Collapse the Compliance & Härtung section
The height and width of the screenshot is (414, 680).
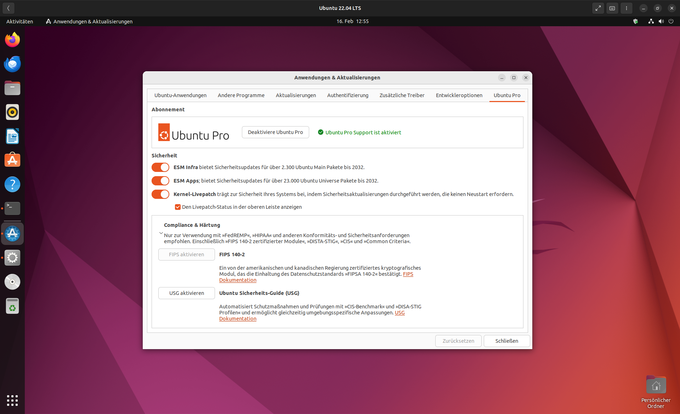tap(161, 233)
